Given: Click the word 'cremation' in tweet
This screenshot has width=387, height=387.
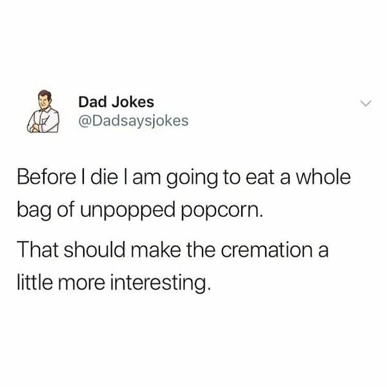Looking at the screenshot, I should [267, 250].
